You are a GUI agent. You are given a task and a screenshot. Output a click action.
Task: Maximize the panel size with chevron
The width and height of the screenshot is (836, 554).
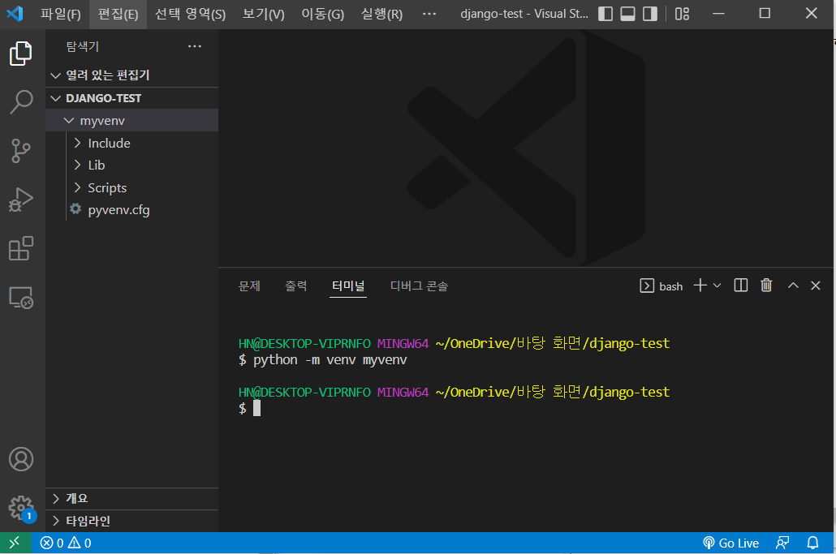[793, 286]
